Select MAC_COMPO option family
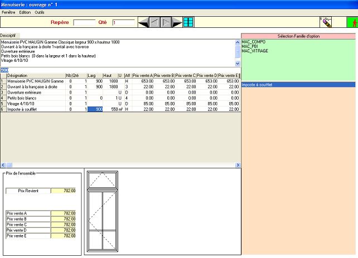This screenshot has width=358, height=258. point(253,42)
